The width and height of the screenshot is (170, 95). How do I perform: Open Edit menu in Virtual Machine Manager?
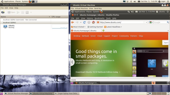pos(6,8)
